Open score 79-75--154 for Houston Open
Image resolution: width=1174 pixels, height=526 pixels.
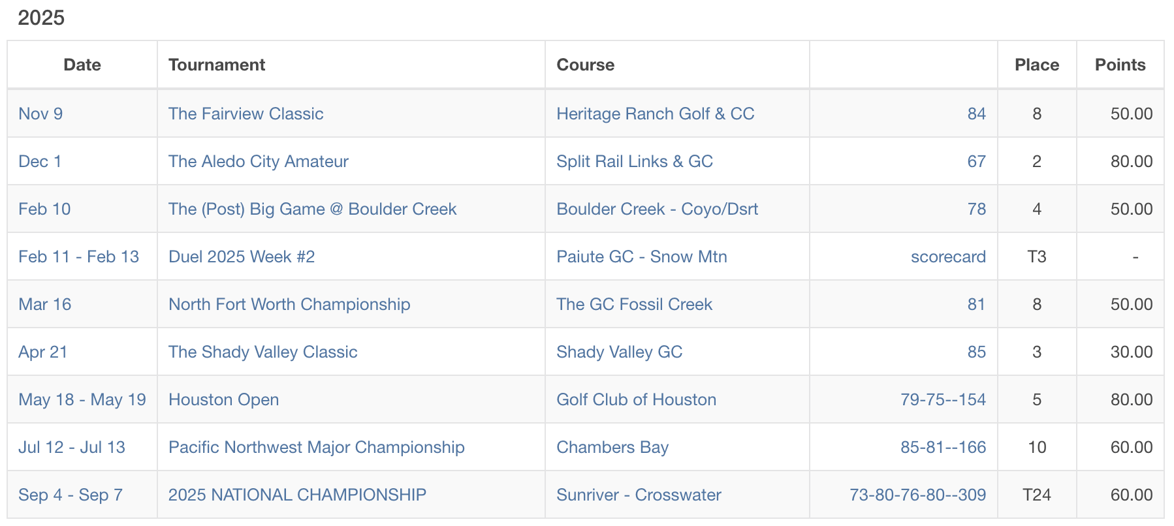click(x=943, y=399)
